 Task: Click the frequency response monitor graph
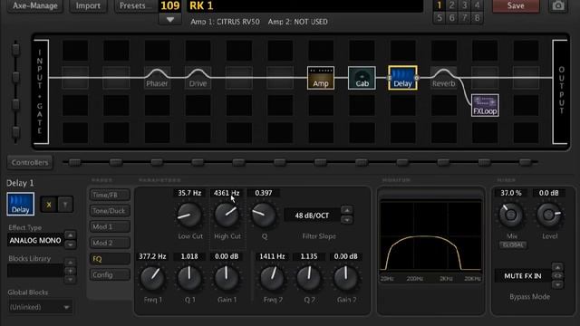[431, 237]
